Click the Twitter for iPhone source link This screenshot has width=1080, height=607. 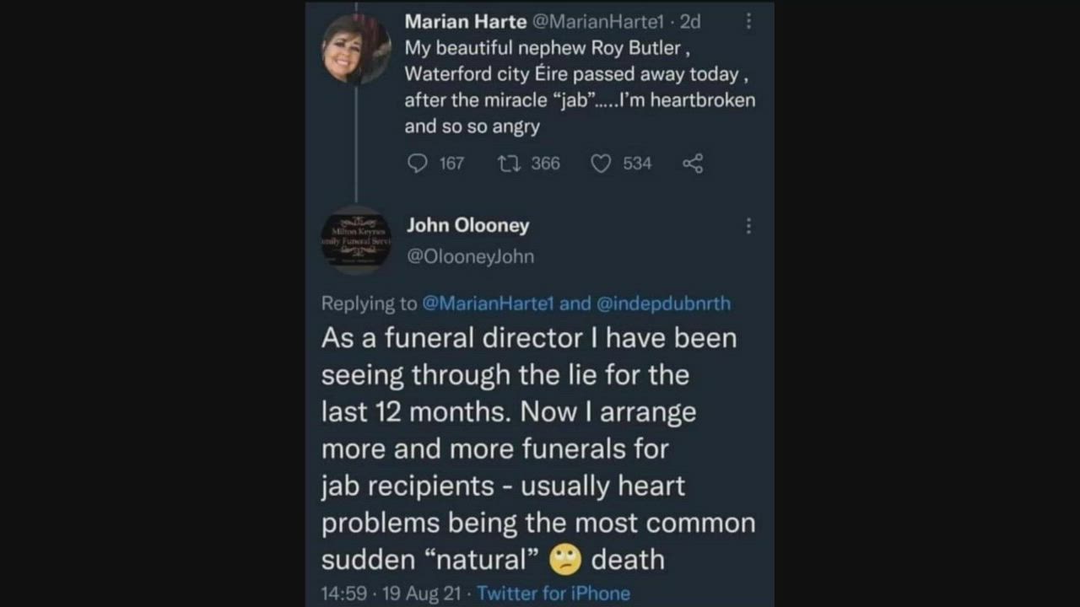point(553,594)
